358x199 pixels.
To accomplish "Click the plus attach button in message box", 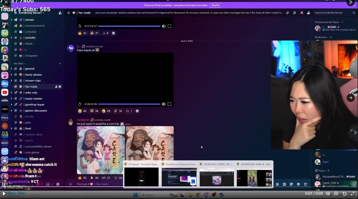I will tap(71, 184).
